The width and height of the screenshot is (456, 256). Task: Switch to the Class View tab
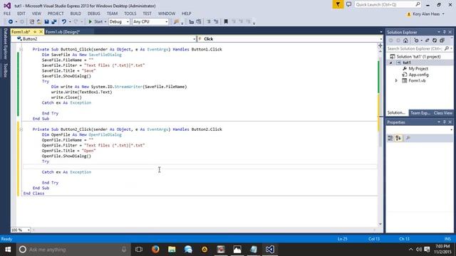[443, 113]
